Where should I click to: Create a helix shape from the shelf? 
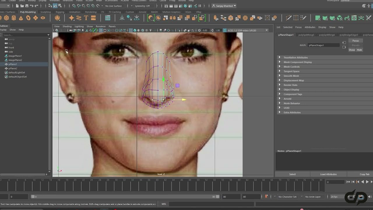click(x=79, y=18)
